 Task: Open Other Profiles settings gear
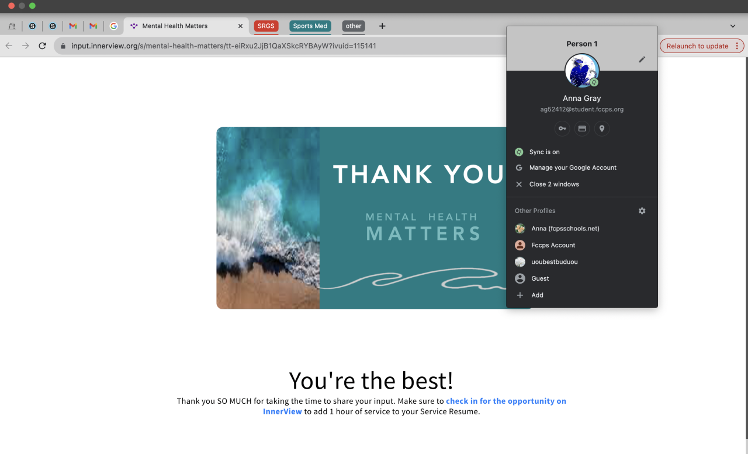click(642, 211)
